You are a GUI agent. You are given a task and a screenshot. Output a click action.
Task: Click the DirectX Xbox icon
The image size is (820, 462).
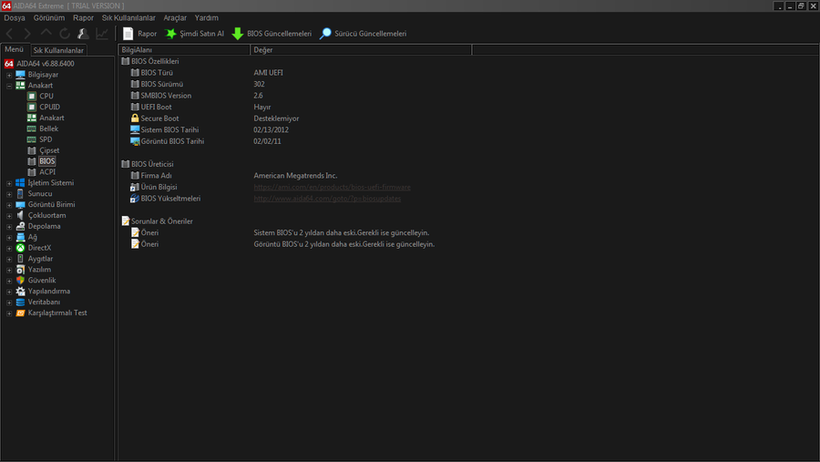[x=20, y=248]
